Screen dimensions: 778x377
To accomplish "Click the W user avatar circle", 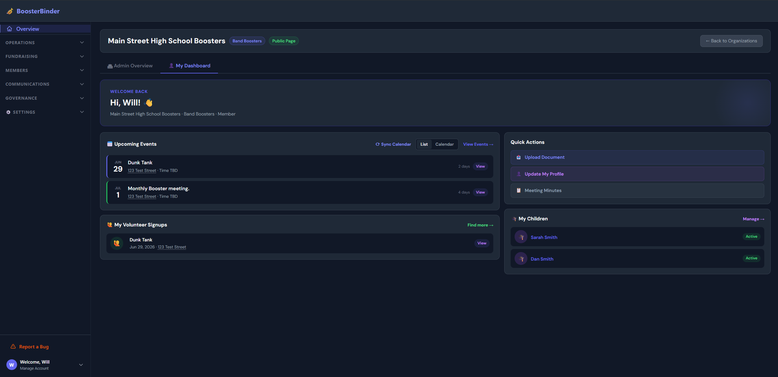I will click(x=12, y=365).
